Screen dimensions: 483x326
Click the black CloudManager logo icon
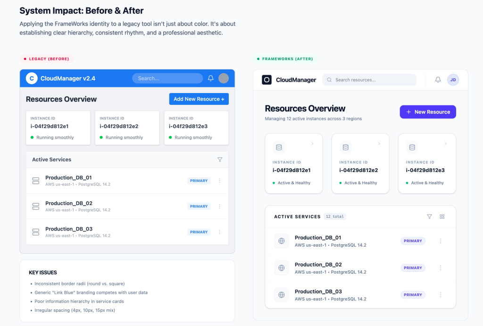click(267, 80)
